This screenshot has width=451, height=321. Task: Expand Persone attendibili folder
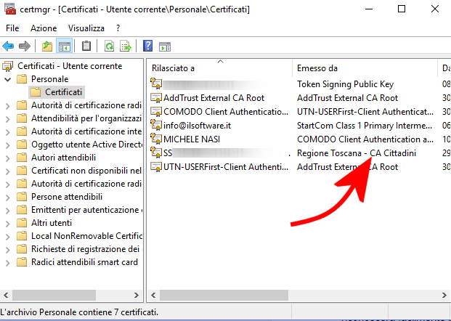point(8,198)
